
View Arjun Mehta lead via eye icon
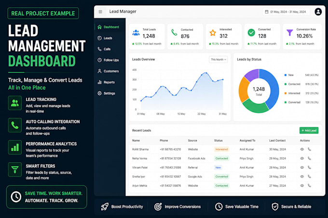click(x=302, y=185)
